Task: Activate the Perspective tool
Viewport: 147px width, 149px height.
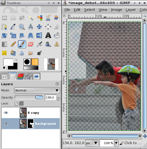Action: coord(31,35)
